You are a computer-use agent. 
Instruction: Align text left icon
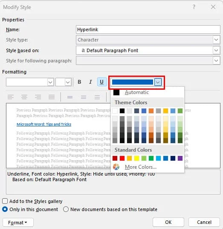point(11,97)
